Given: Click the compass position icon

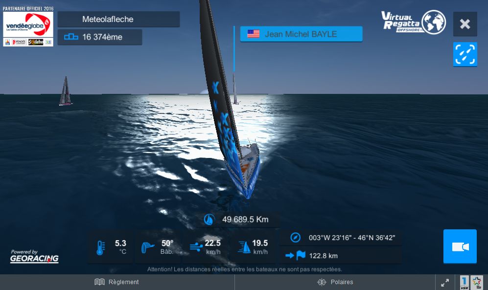Looking at the screenshot, I should pyautogui.click(x=295, y=238).
